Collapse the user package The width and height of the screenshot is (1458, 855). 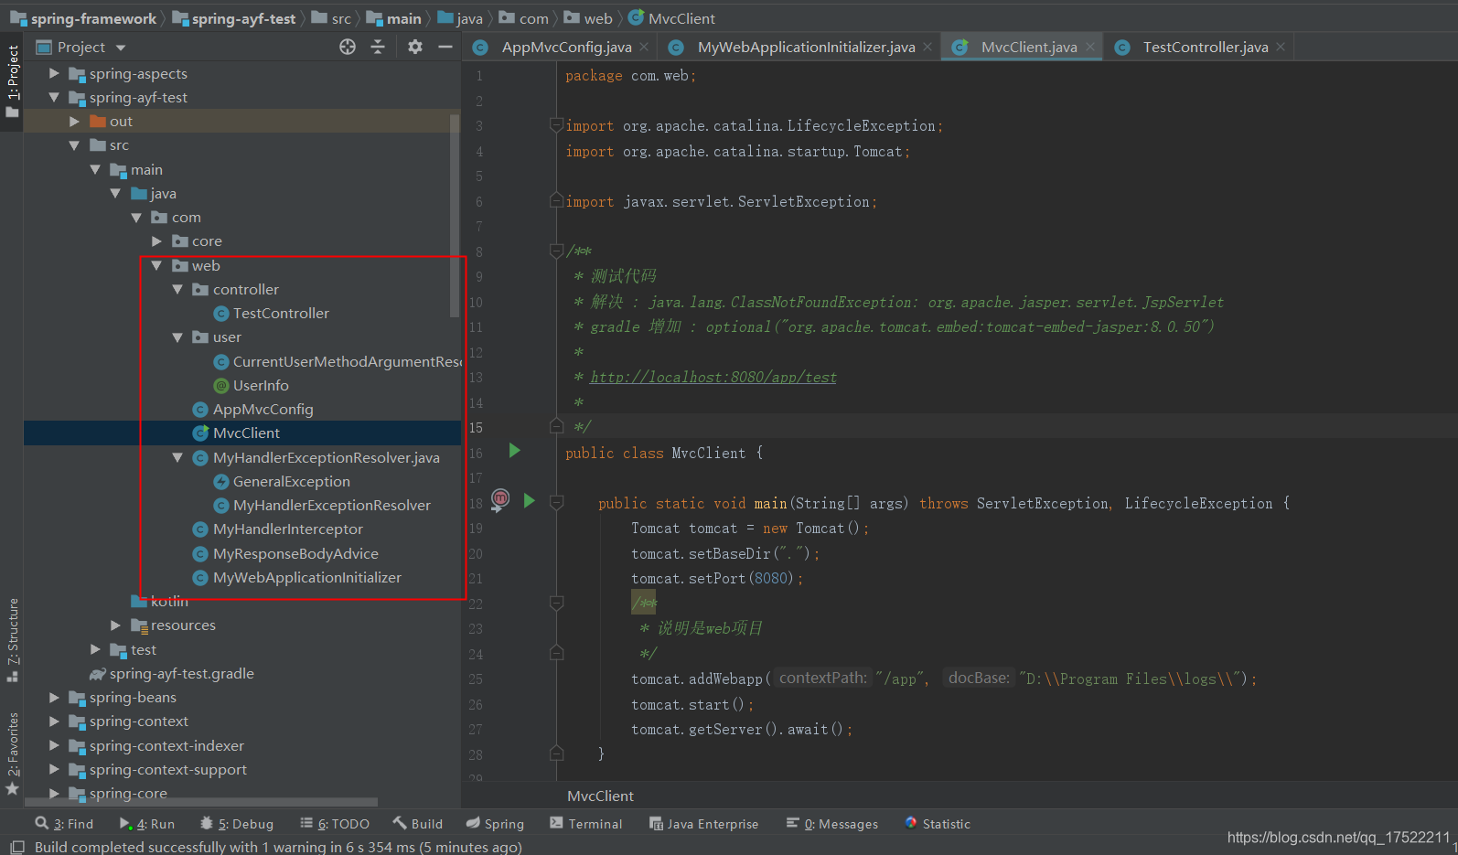coord(177,337)
